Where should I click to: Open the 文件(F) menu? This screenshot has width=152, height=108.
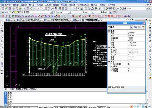[8, 5]
